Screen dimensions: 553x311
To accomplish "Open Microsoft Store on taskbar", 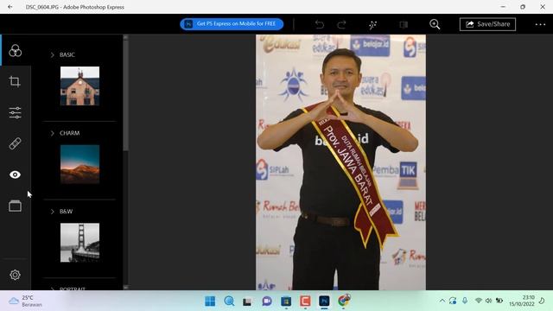I will pos(286,301).
